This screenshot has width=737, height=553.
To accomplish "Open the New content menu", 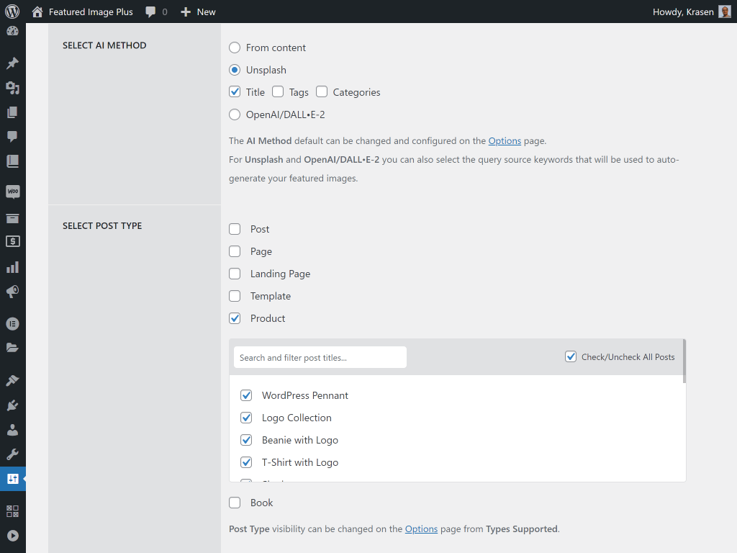I will [206, 12].
